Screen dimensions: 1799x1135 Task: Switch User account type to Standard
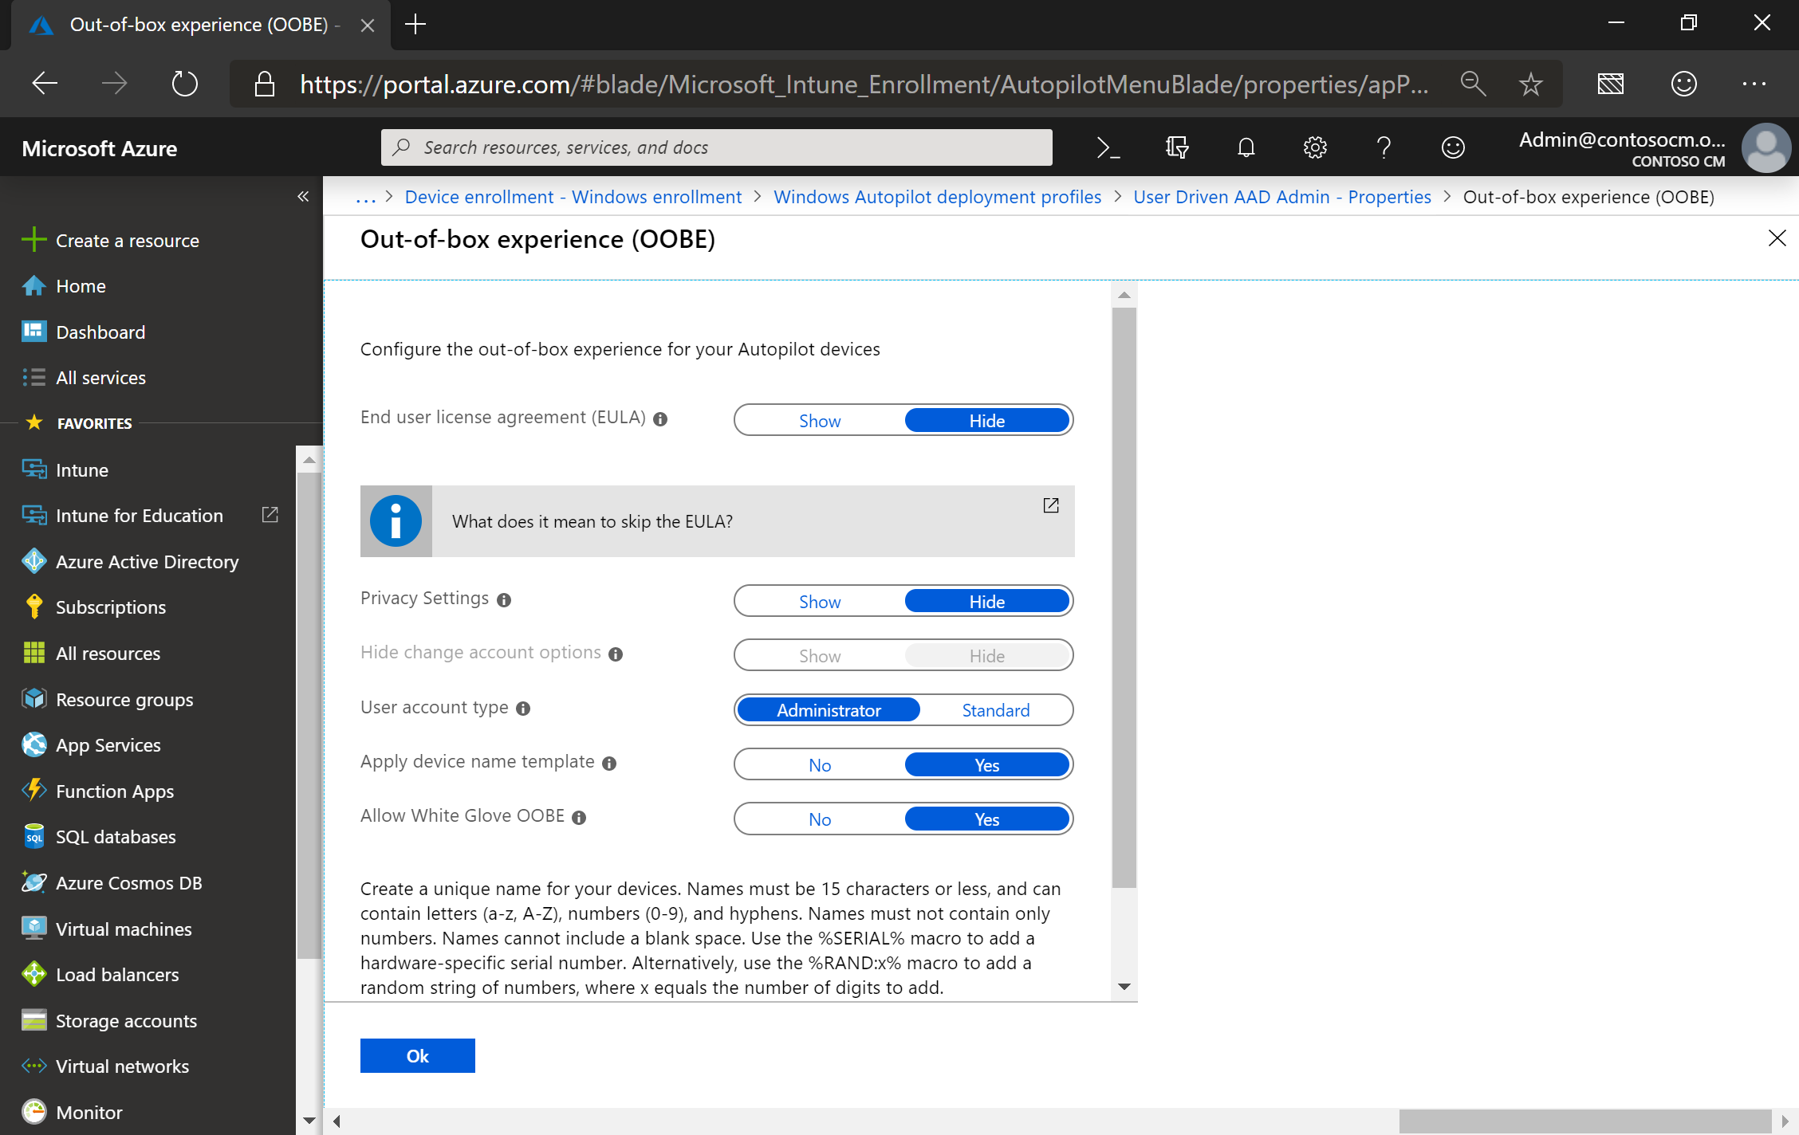995,710
